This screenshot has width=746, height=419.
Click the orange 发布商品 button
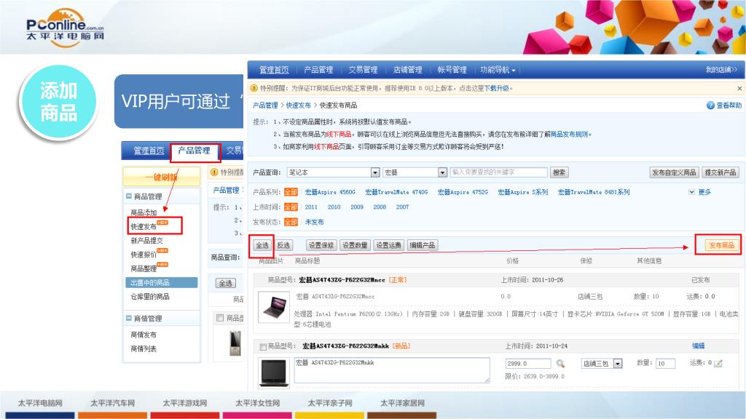pyautogui.click(x=721, y=246)
